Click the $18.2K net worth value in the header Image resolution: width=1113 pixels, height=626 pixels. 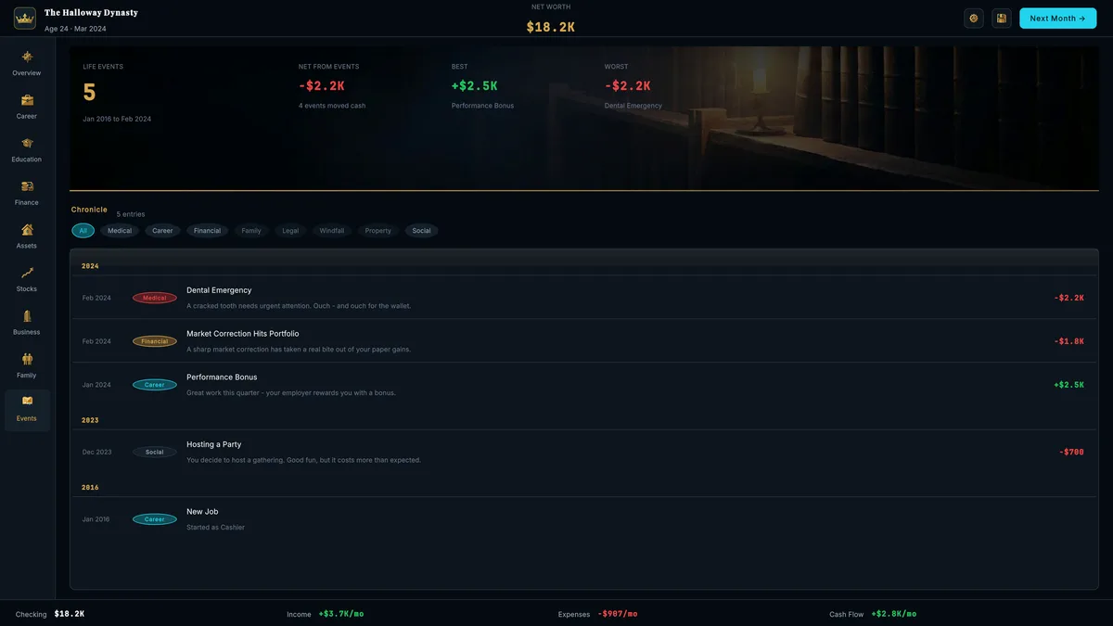coord(551,27)
